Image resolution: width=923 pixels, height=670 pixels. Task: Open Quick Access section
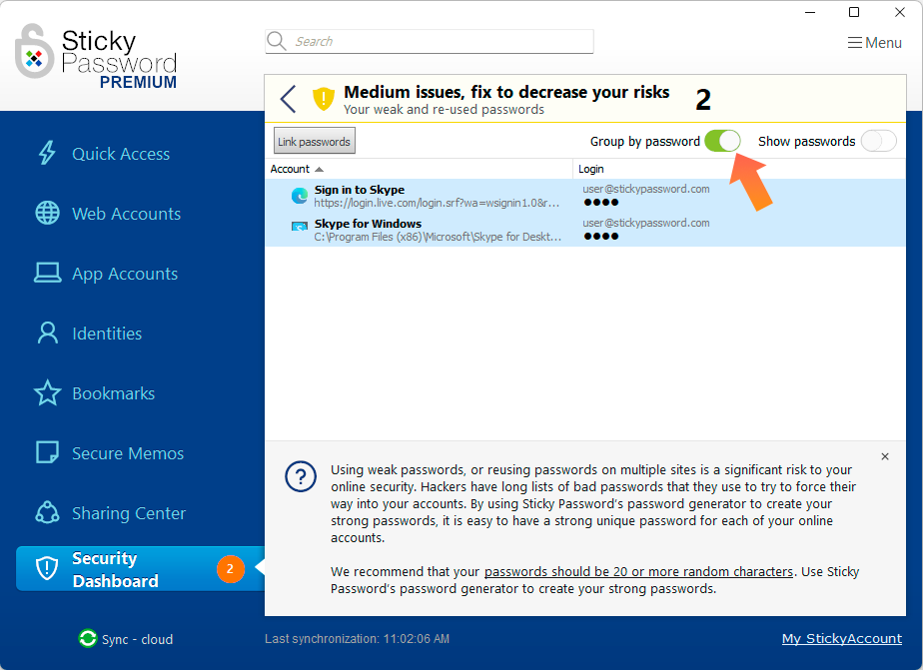coord(121,154)
